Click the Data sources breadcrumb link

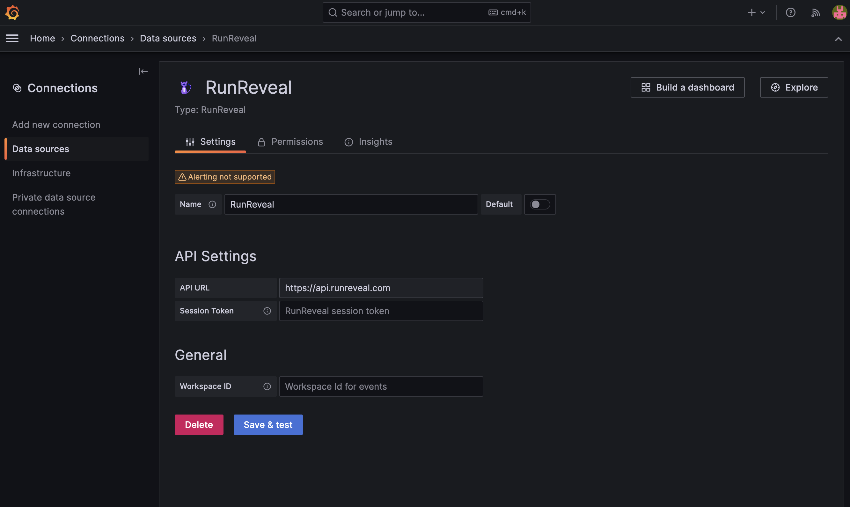coord(168,38)
